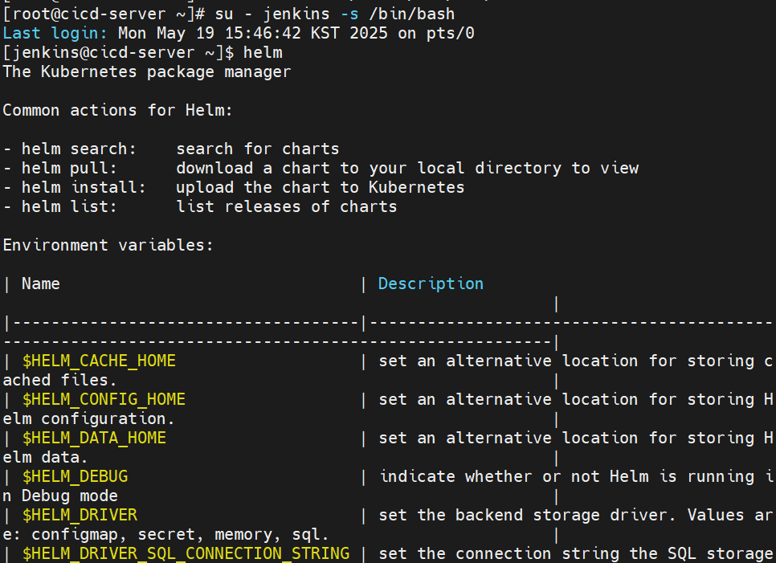Click the $HELM_DRIVER variable name
The image size is (776, 563).
coord(80,516)
